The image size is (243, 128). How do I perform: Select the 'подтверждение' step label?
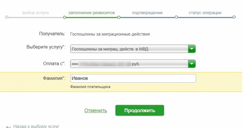(147, 13)
